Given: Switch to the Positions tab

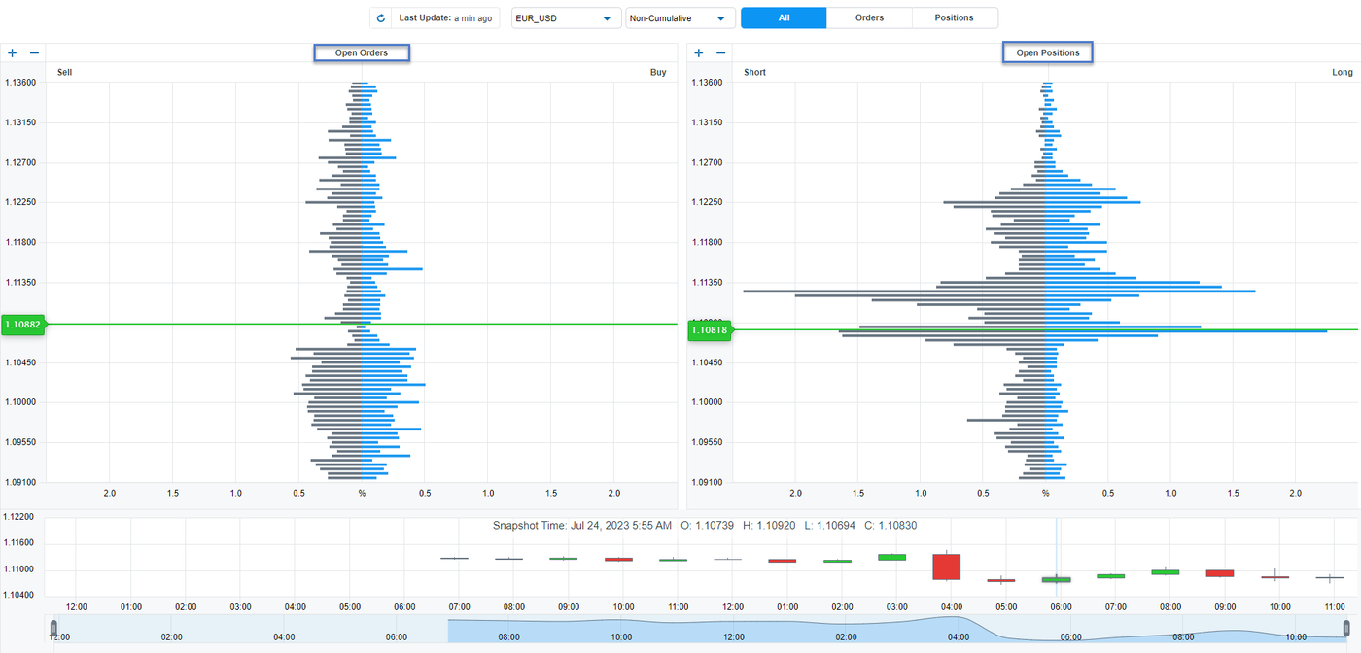Looking at the screenshot, I should coord(954,17).
